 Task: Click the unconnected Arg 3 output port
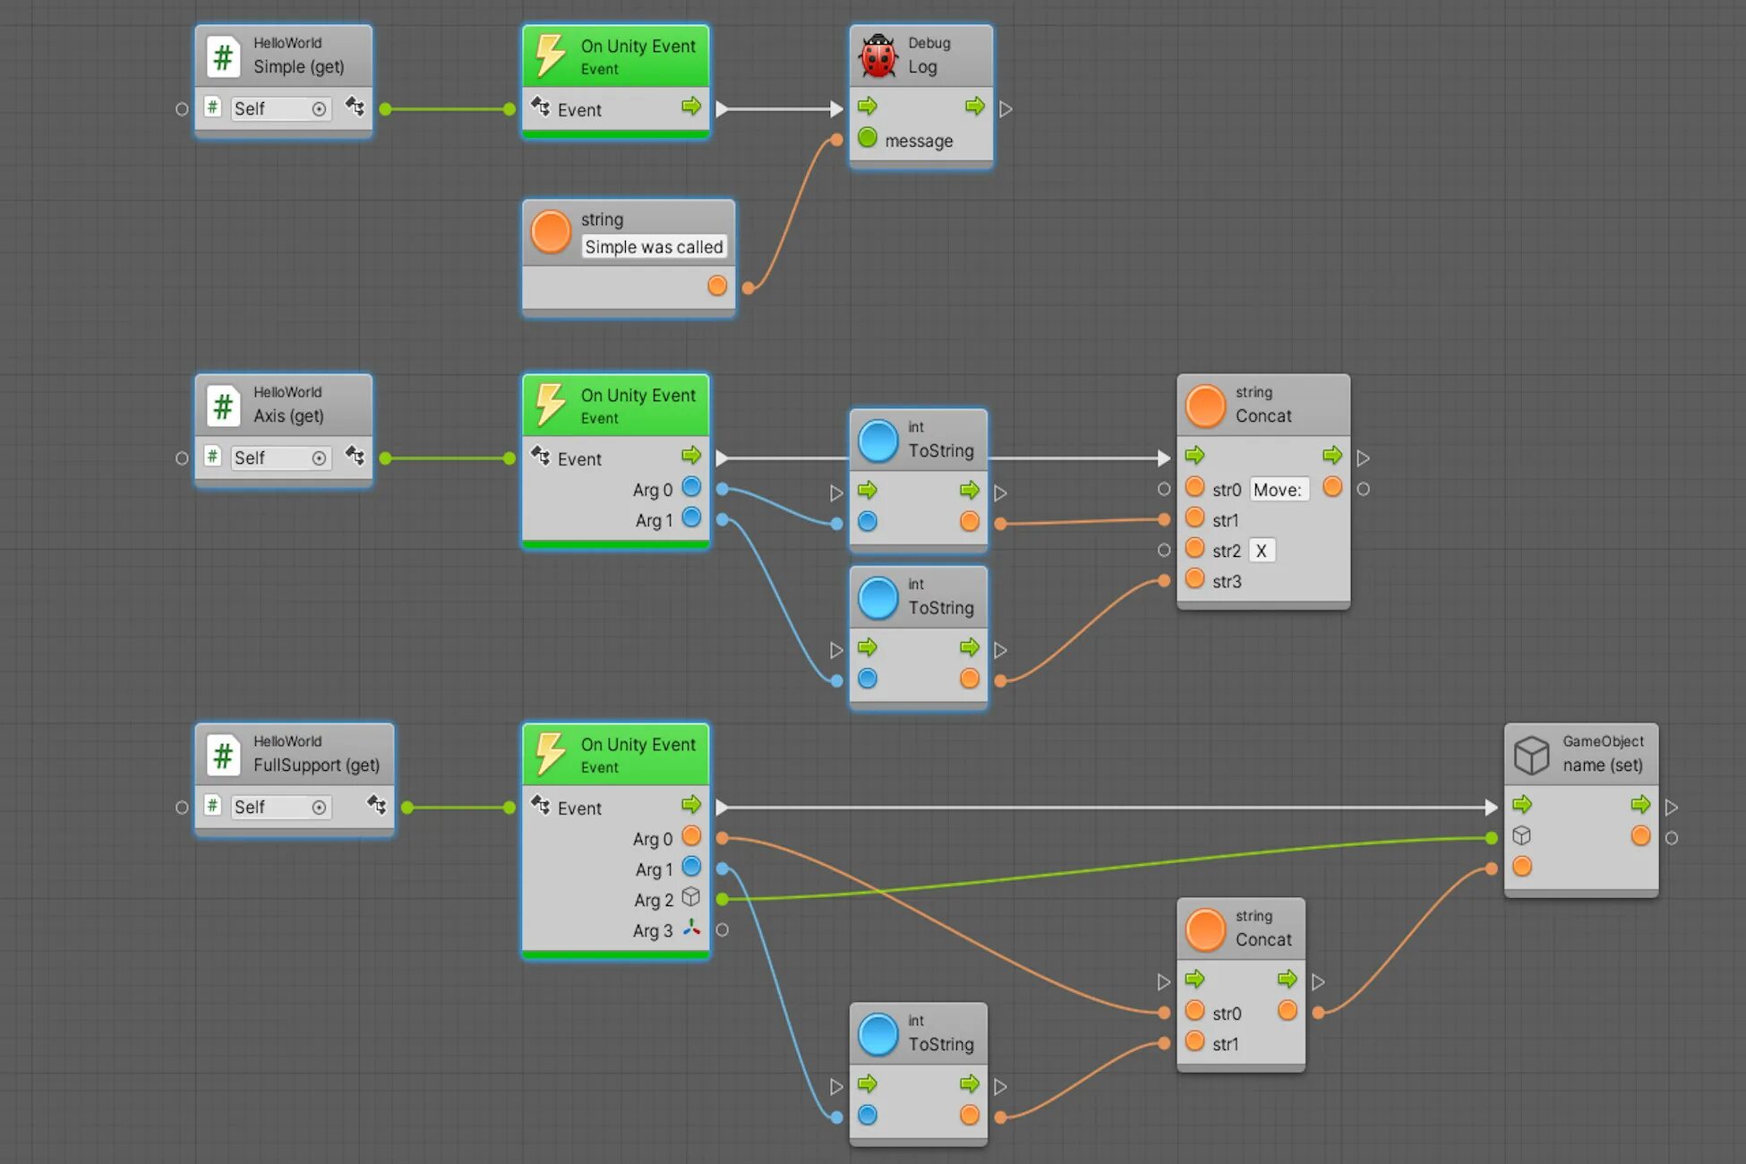click(x=722, y=930)
